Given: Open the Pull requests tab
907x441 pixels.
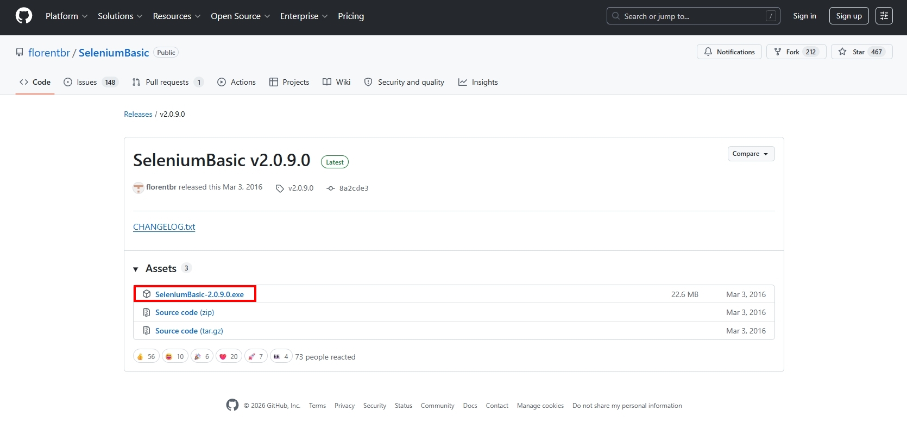Looking at the screenshot, I should pyautogui.click(x=168, y=82).
